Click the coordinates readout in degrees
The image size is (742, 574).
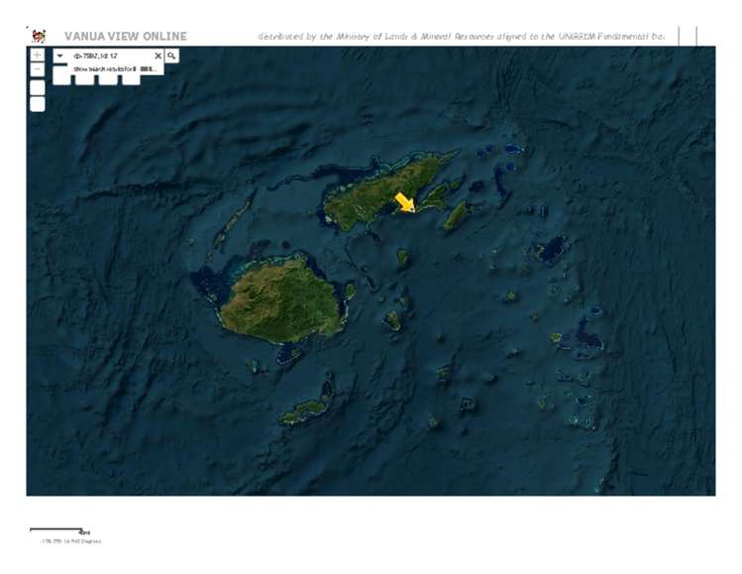[x=71, y=541]
